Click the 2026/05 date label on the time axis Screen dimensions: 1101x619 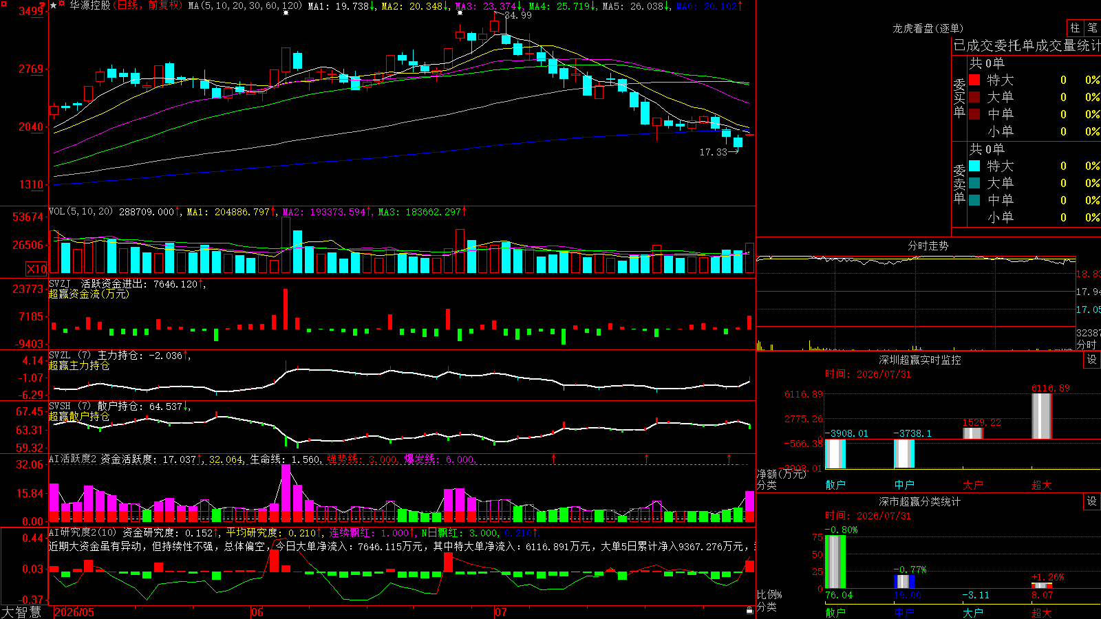tap(74, 612)
